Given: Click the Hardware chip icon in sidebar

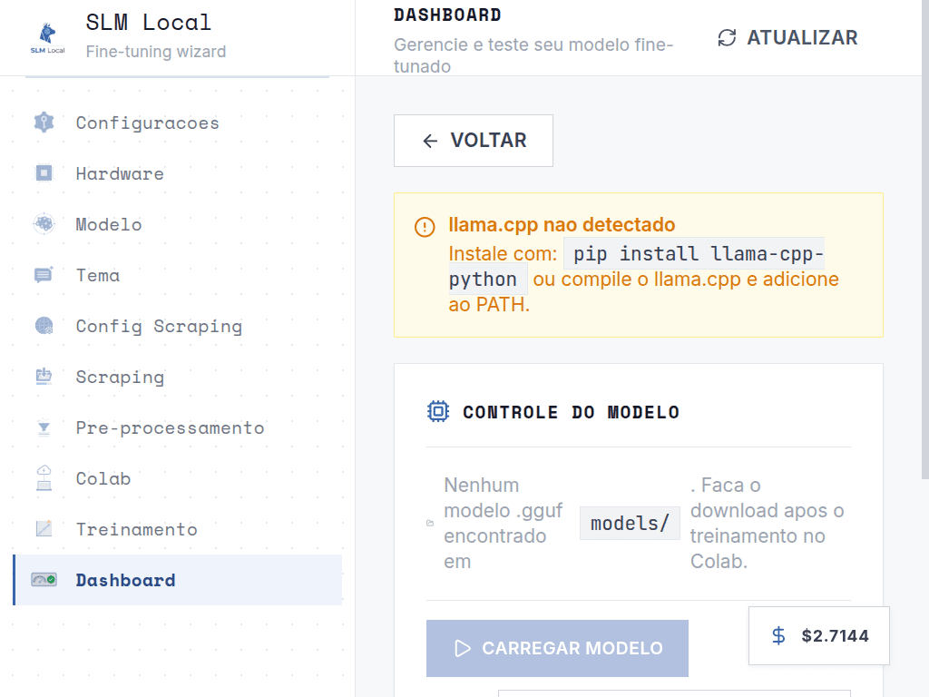Looking at the screenshot, I should pyautogui.click(x=44, y=173).
